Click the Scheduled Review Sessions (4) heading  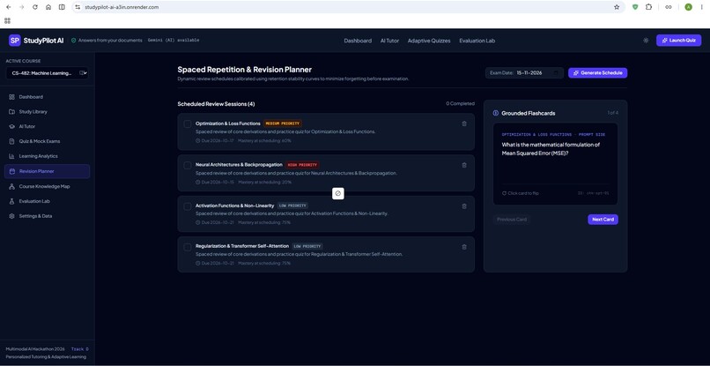(x=216, y=104)
